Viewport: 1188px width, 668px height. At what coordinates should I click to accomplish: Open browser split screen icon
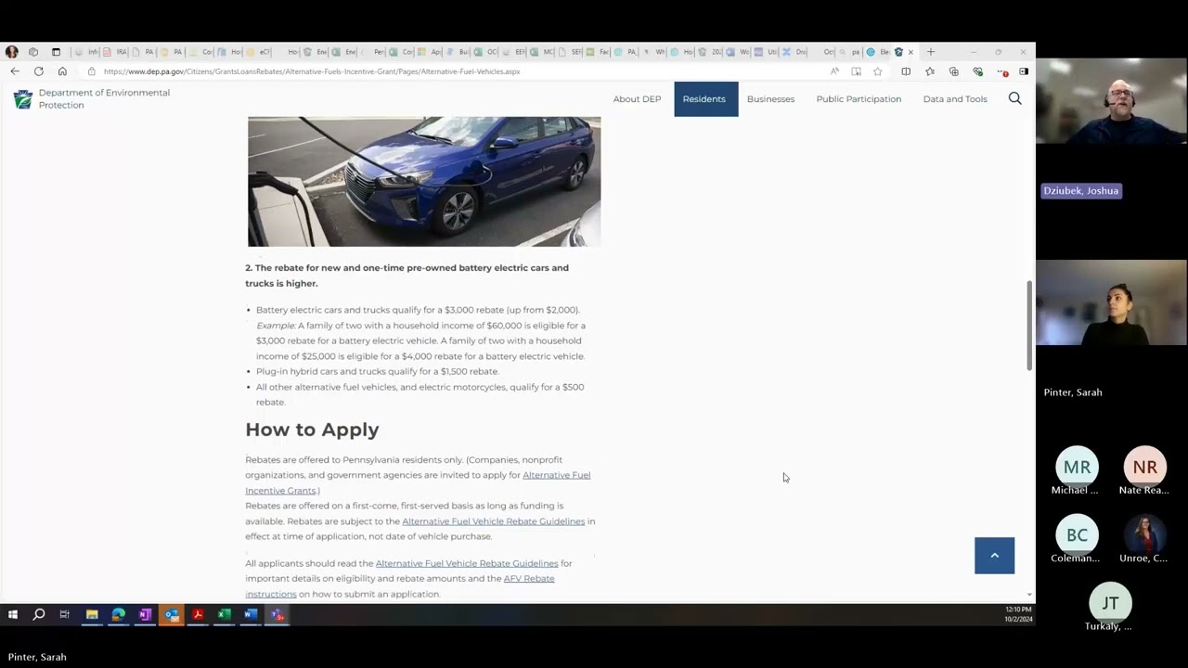point(906,71)
